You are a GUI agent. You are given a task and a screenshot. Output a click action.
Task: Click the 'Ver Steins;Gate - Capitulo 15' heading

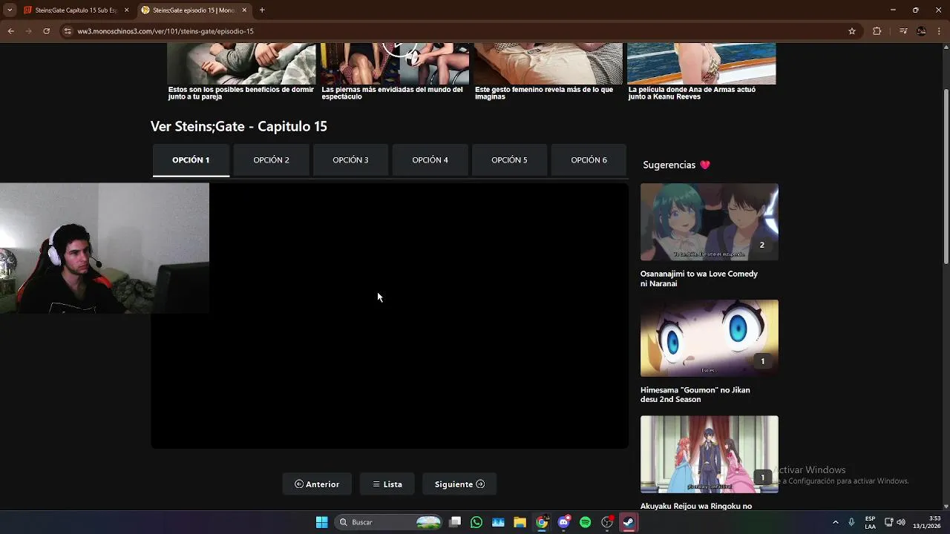click(x=239, y=127)
